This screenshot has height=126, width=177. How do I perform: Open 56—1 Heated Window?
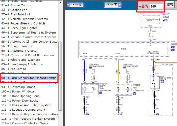click(x=17, y=46)
